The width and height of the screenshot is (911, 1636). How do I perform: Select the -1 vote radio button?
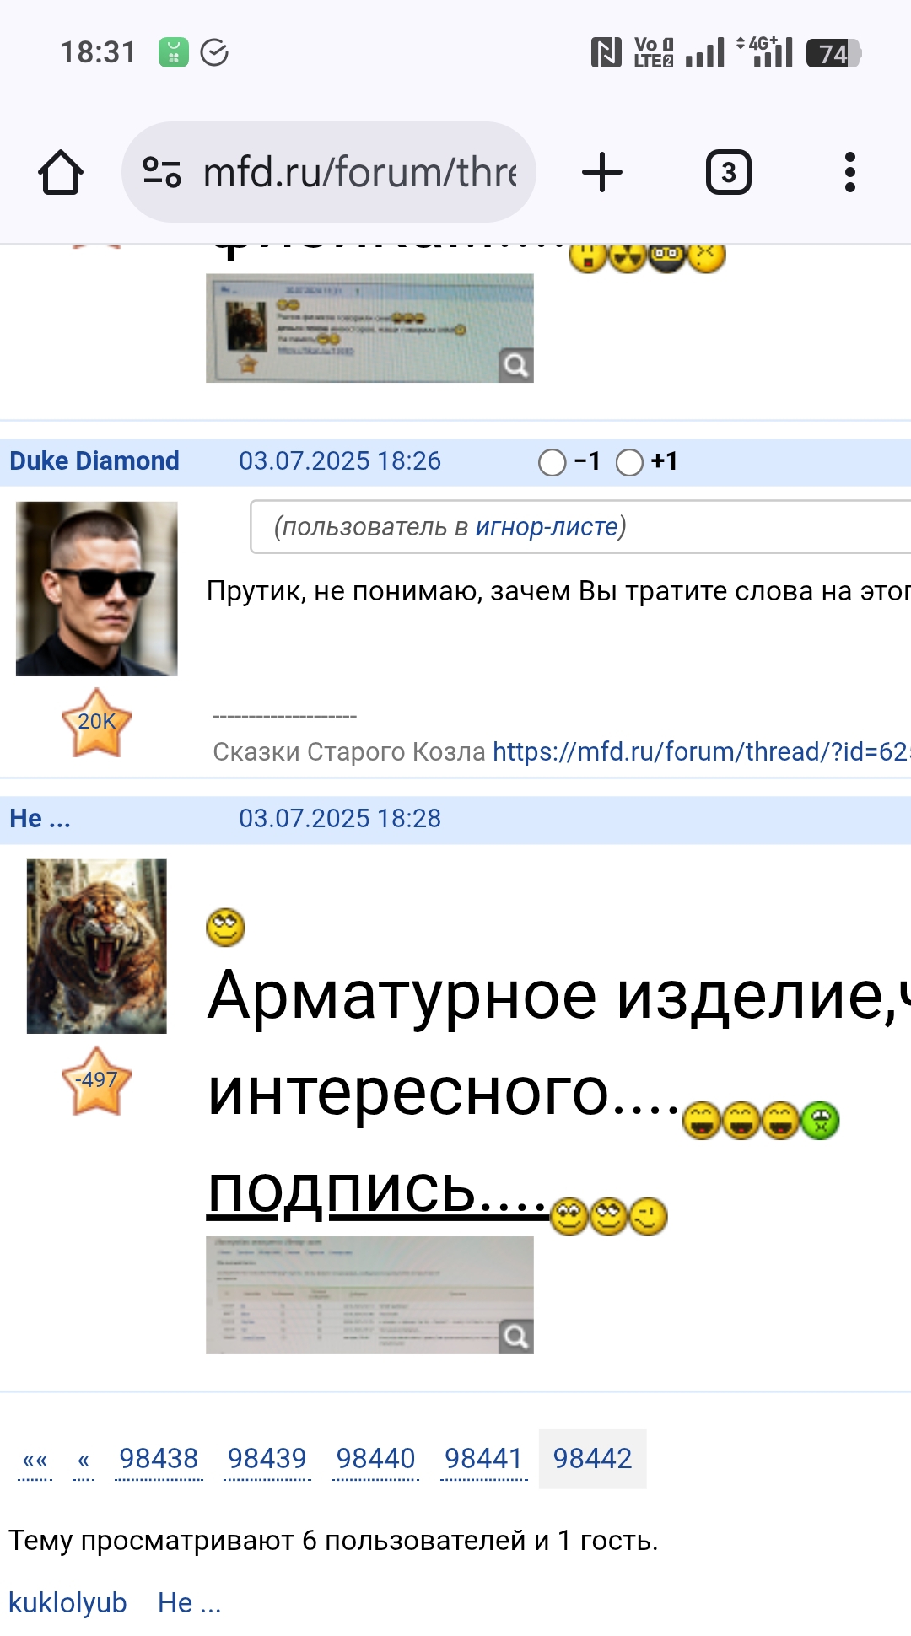coord(552,462)
